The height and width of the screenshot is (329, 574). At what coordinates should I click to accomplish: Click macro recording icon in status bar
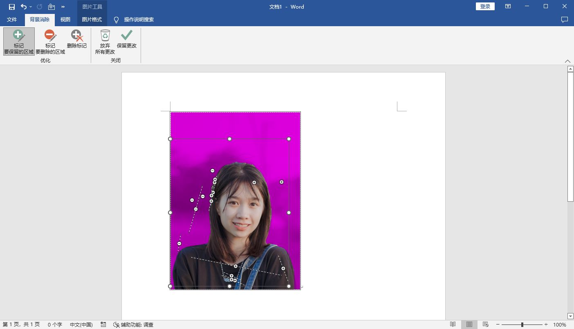click(103, 324)
